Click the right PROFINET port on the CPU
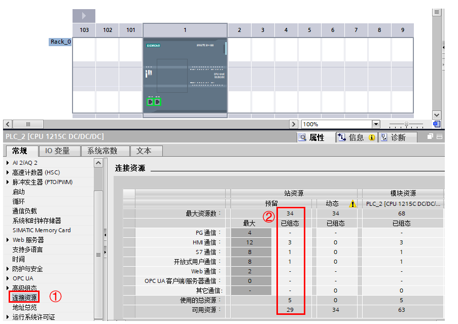 click(157, 102)
